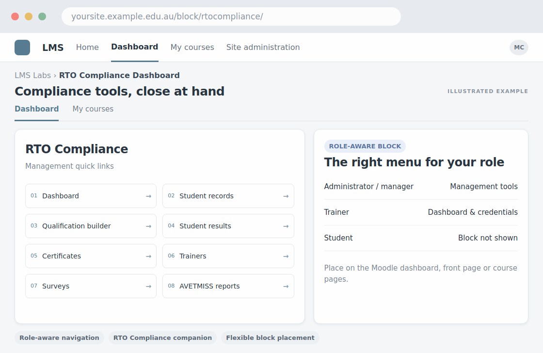Click The right menu for your role heading
This screenshot has height=353, width=543.
click(414, 162)
